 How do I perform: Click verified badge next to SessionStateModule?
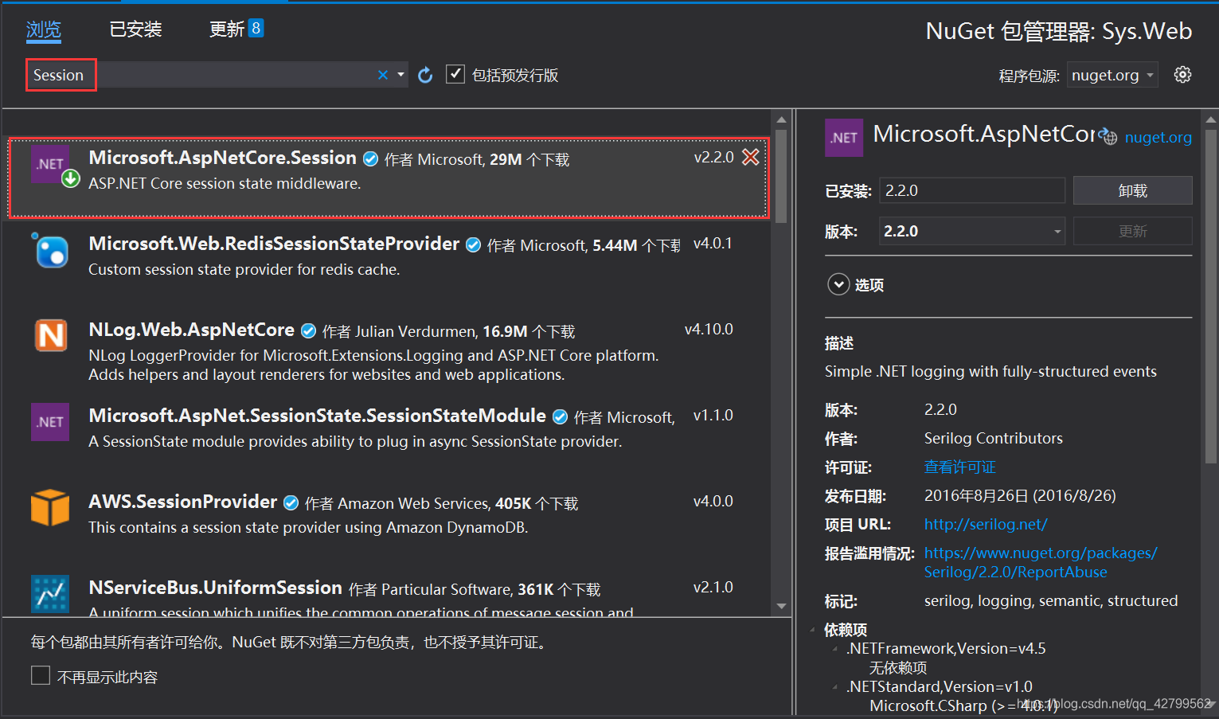pyautogui.click(x=560, y=417)
